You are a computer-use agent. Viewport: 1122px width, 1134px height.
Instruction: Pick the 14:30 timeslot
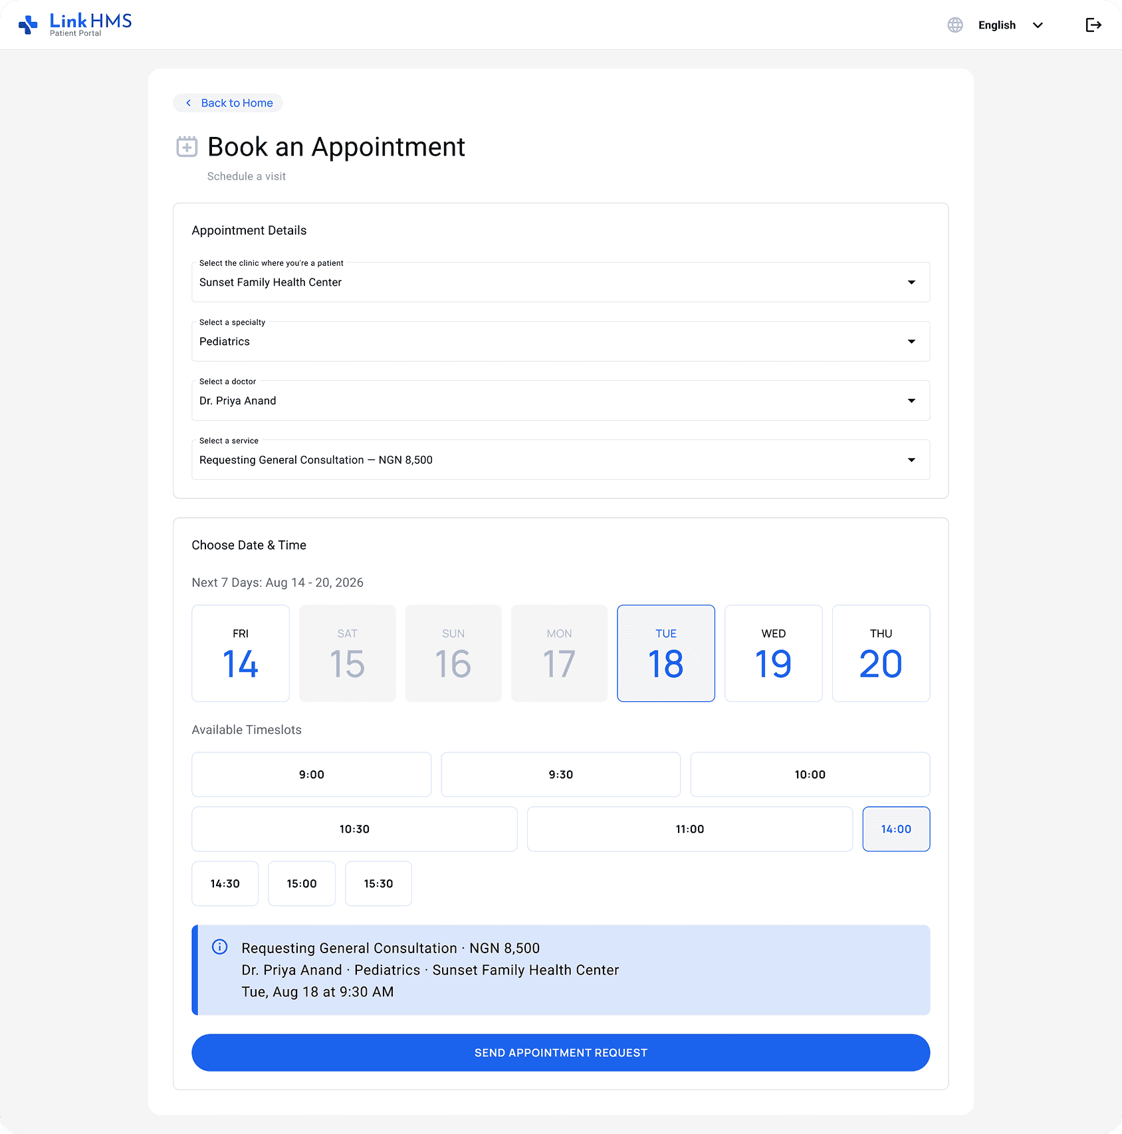225,883
